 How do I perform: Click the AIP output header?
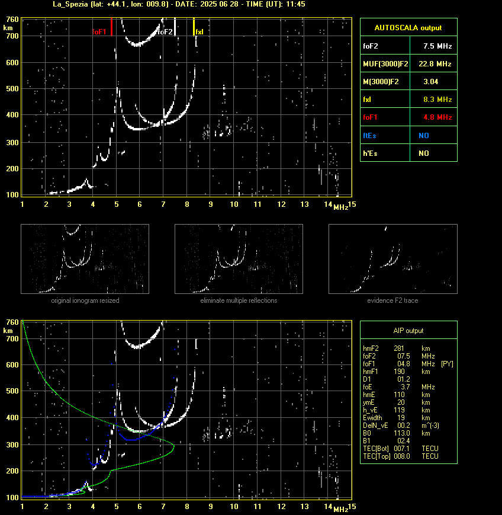[408, 331]
